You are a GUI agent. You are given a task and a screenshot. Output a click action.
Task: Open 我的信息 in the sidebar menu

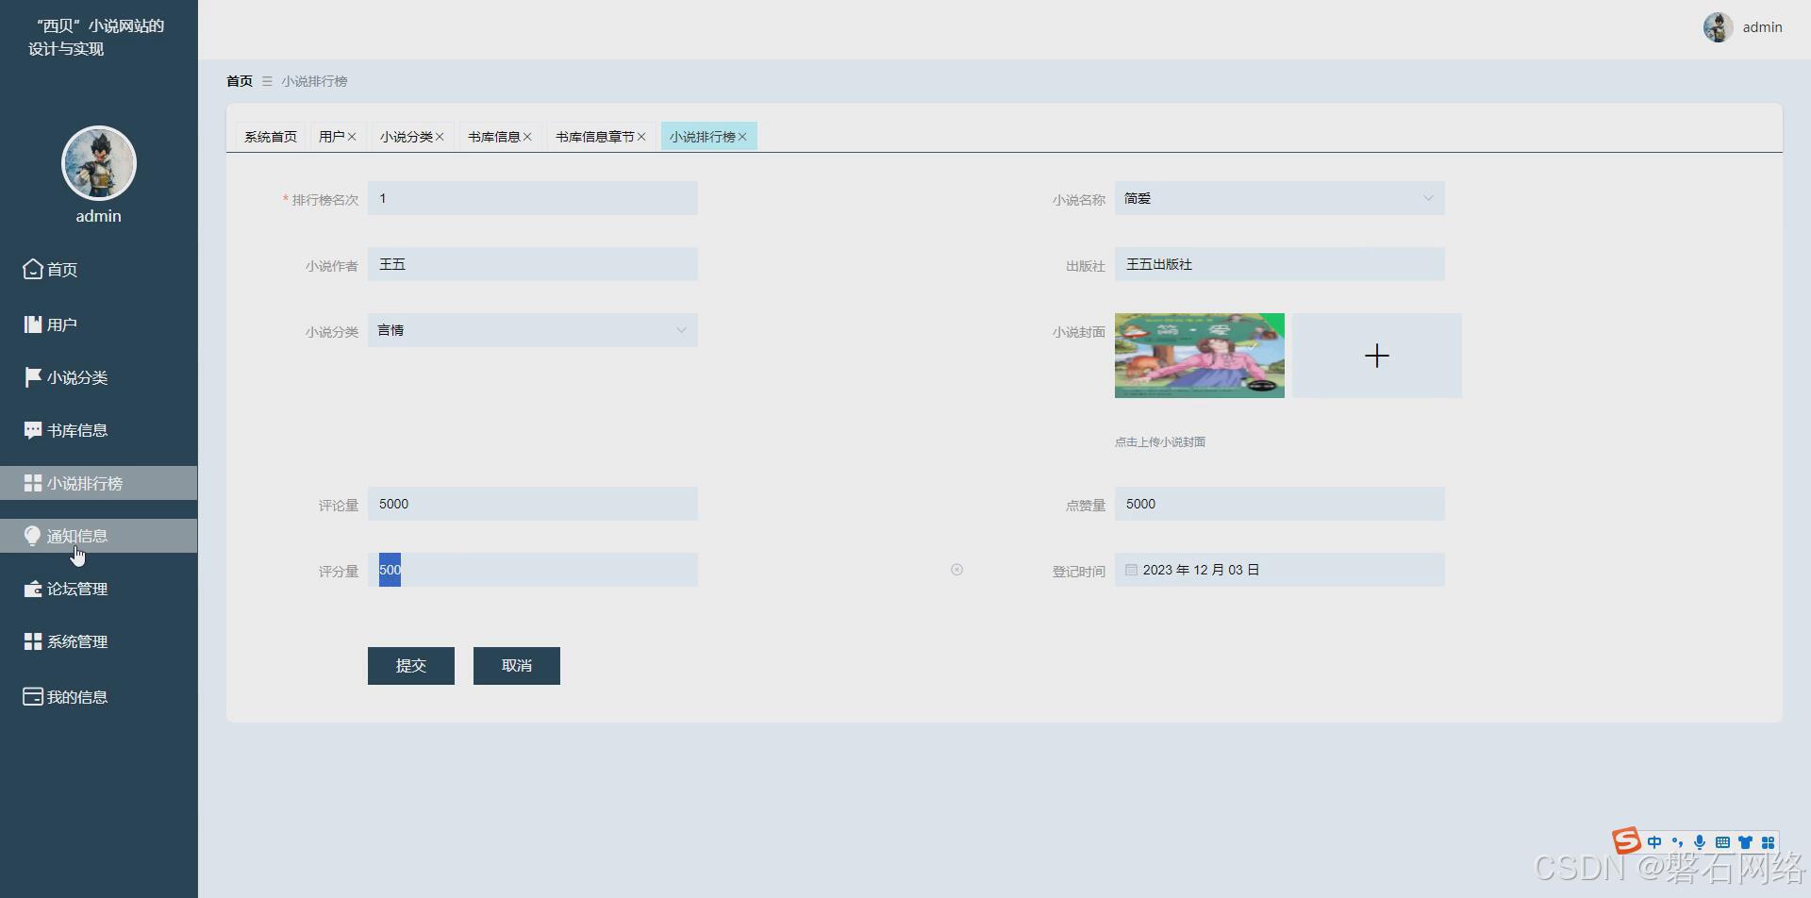pyautogui.click(x=99, y=696)
